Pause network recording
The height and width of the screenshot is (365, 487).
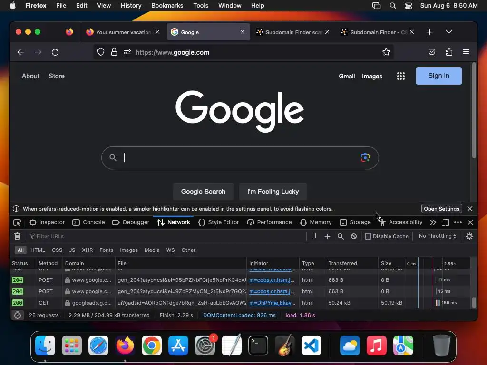314,236
